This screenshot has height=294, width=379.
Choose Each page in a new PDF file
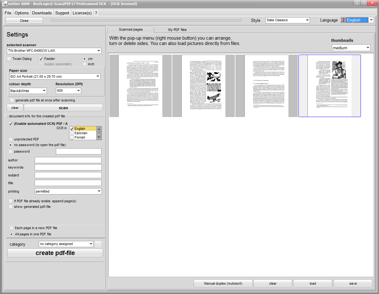[x=12, y=228]
